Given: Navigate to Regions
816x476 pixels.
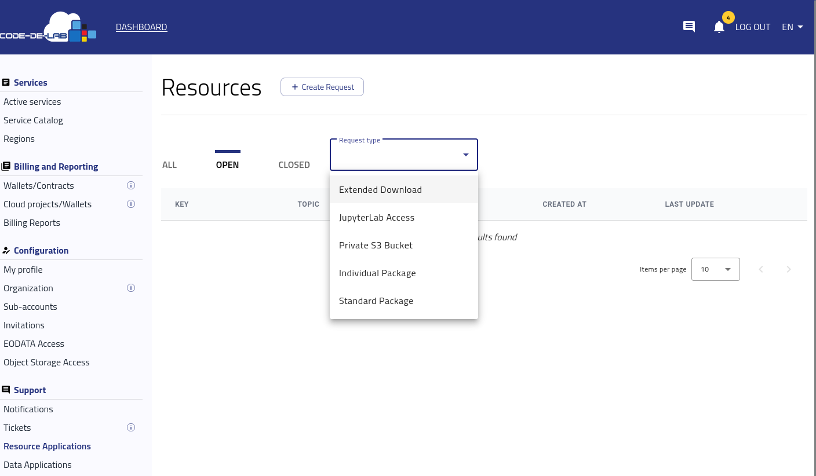Looking at the screenshot, I should pos(19,139).
